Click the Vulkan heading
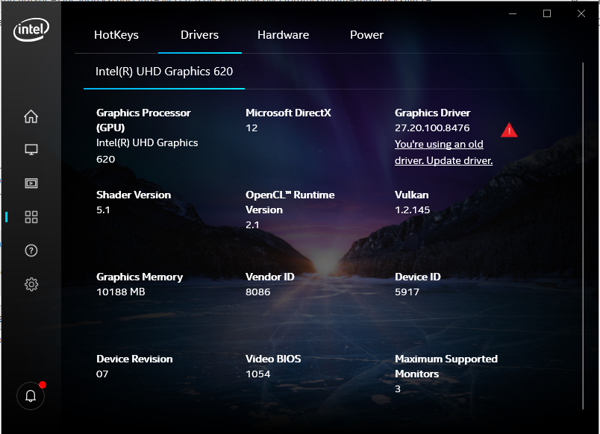 (x=411, y=195)
